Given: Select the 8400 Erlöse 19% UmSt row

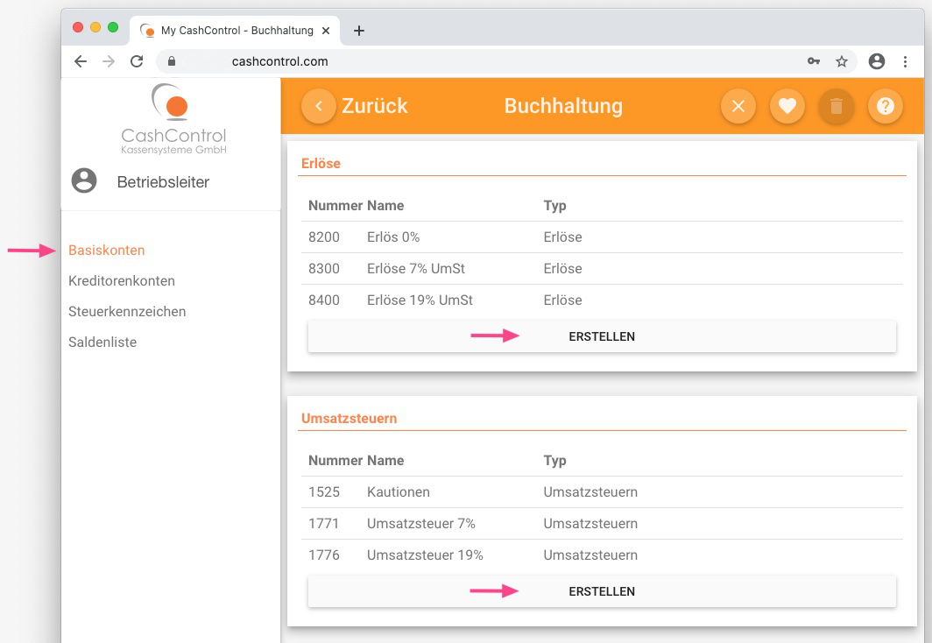Looking at the screenshot, I should pos(602,300).
